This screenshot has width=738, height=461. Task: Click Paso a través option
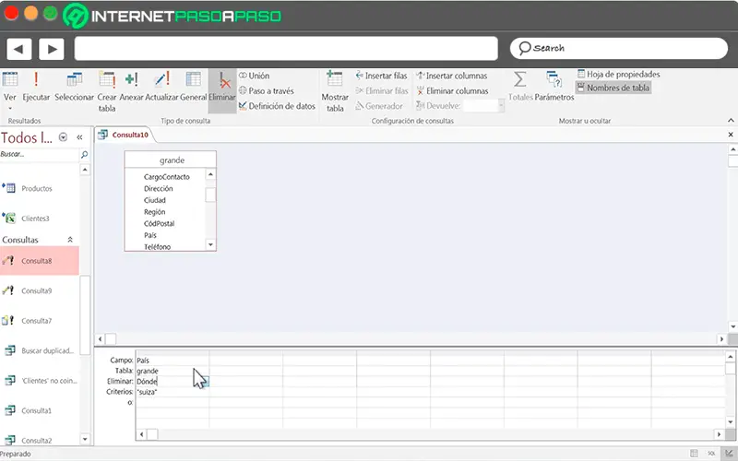click(267, 90)
